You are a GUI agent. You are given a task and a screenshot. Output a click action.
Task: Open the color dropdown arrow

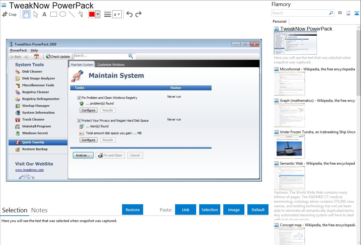pyautogui.click(x=98, y=14)
